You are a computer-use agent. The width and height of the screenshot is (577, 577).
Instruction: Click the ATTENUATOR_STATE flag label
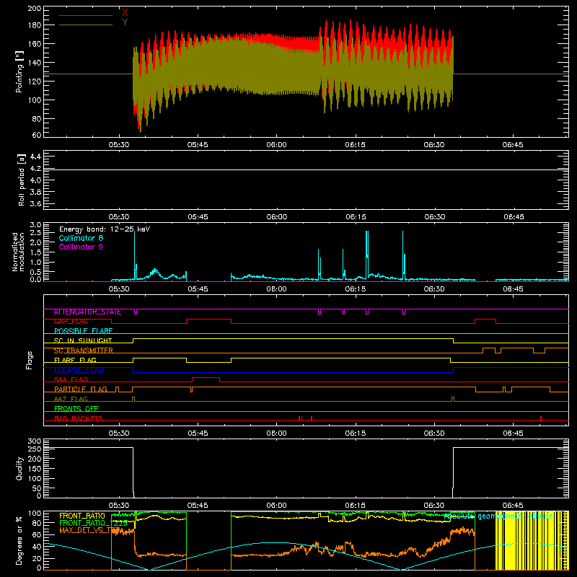coord(87,312)
